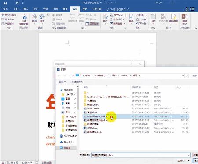Image resolution: width=198 pixels, height=164 pixels.
Task: Switch to the Insert ribbon tab
Action: tap(26, 9)
